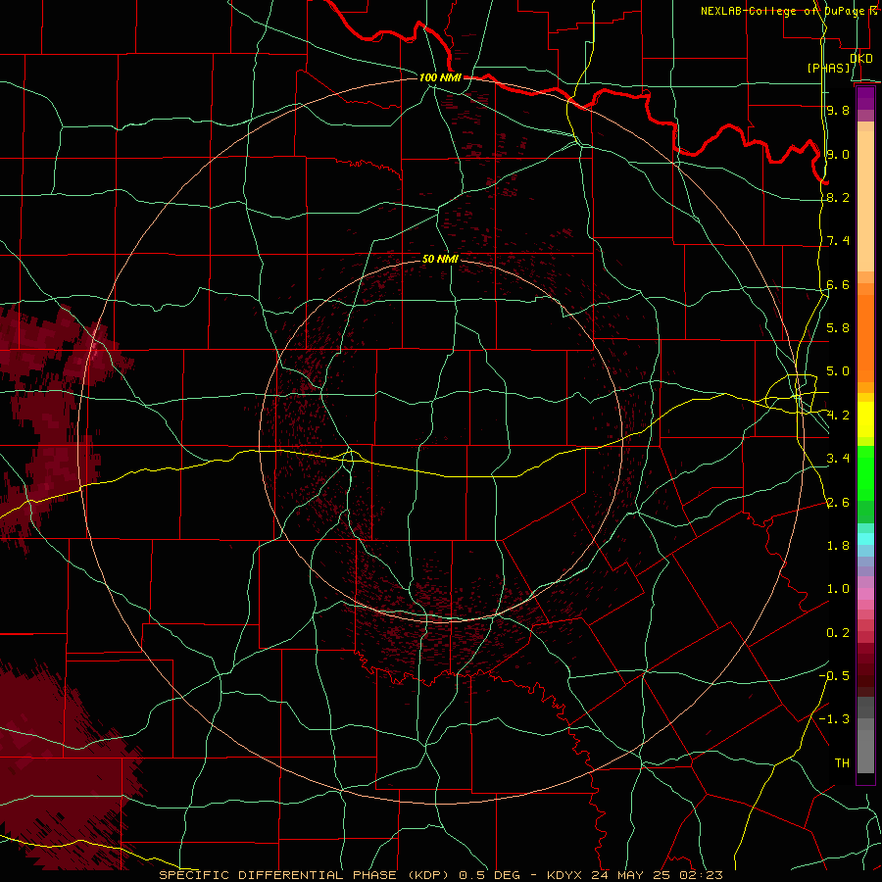
Task: Click the 5.0 scale value
Action: tap(838, 371)
